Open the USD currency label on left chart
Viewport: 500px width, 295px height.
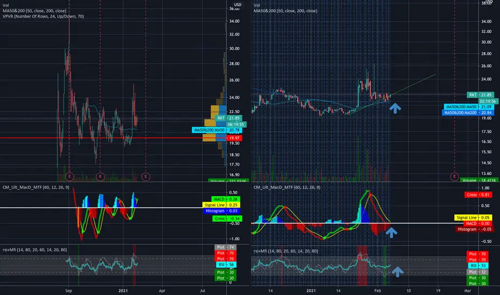click(x=238, y=5)
